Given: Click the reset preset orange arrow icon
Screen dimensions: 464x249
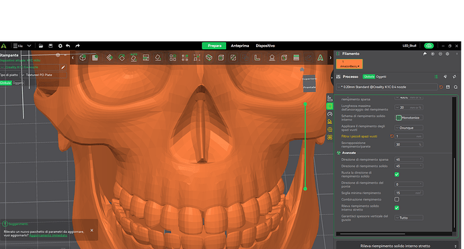Looking at the screenshot, I should tap(441, 87).
